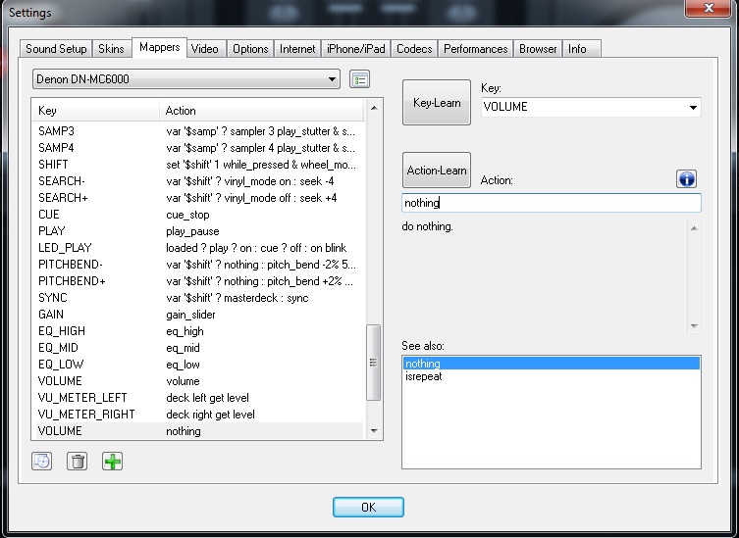Screen dimensions: 739x538
Task: Select the EQ_MID mapping row
Action: (200, 348)
